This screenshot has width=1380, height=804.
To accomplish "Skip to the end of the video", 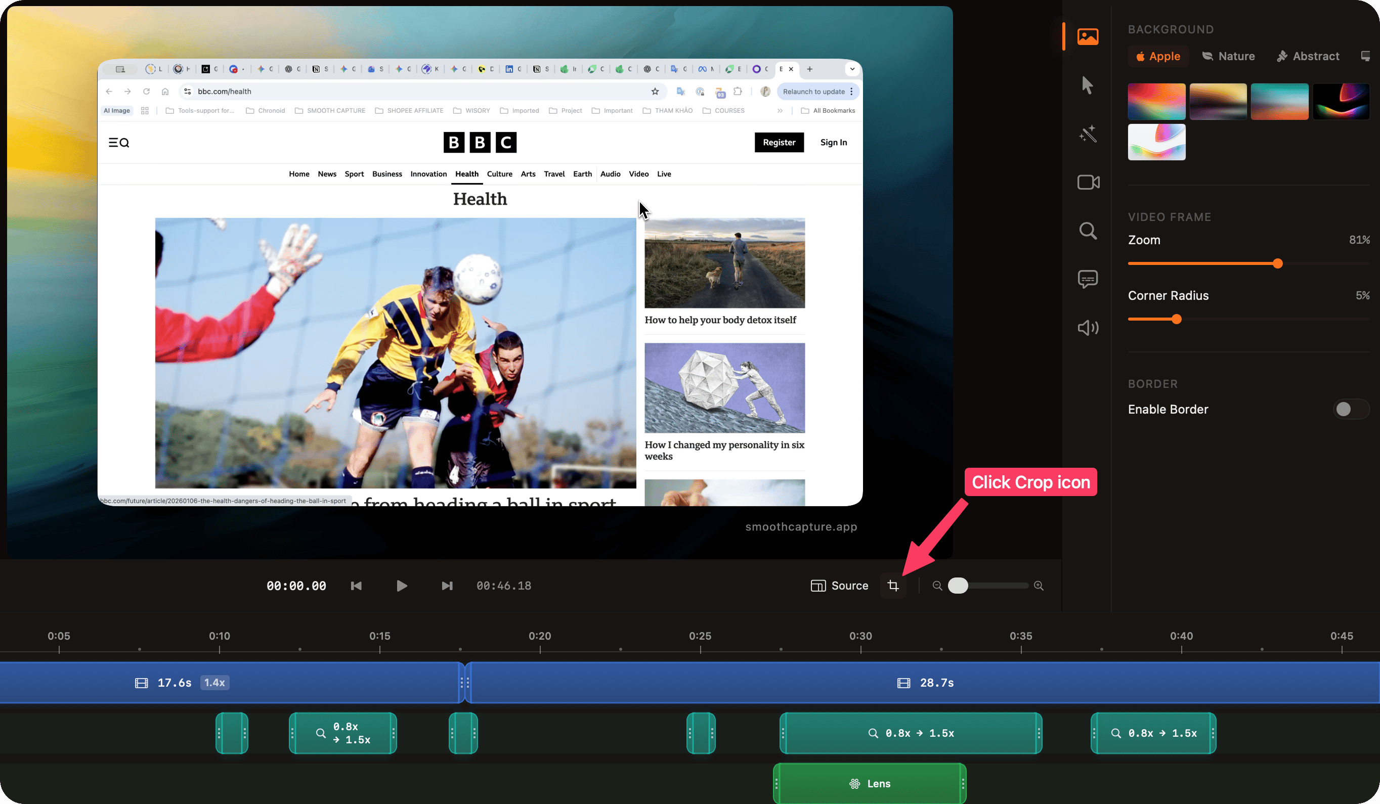I will [x=447, y=586].
